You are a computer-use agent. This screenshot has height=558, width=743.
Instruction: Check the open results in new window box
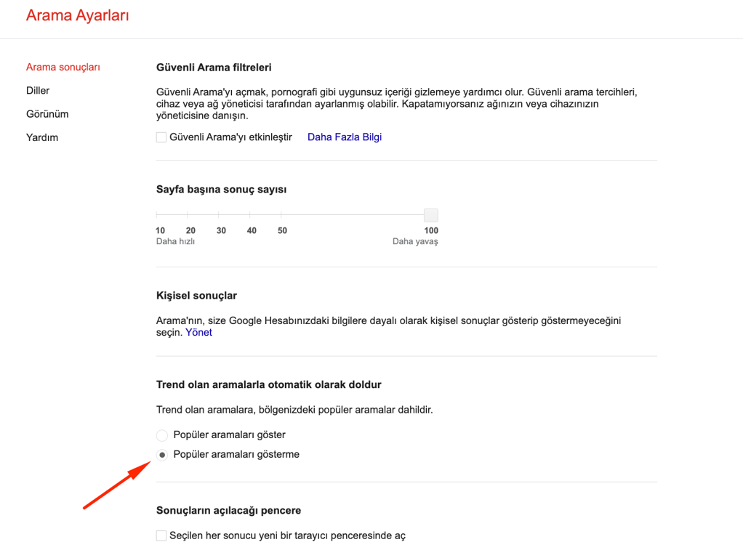[x=161, y=535]
